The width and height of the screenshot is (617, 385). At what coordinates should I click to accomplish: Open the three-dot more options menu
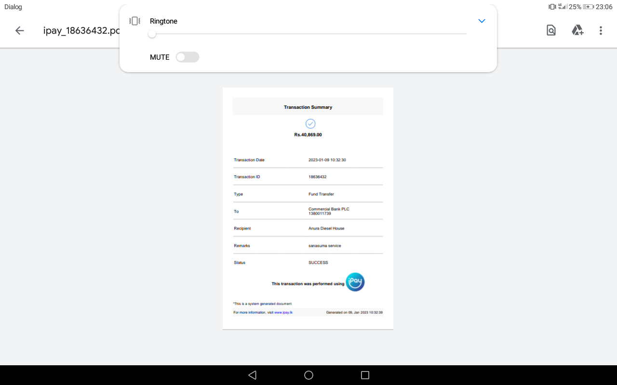601,31
